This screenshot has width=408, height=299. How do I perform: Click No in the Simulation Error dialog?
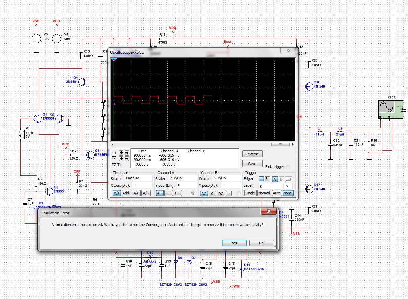click(261, 243)
